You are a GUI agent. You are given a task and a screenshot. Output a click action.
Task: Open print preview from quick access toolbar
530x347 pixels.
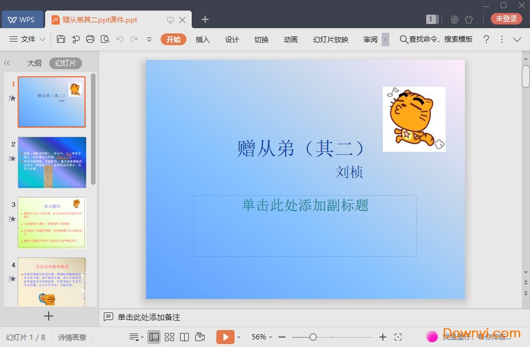point(104,39)
